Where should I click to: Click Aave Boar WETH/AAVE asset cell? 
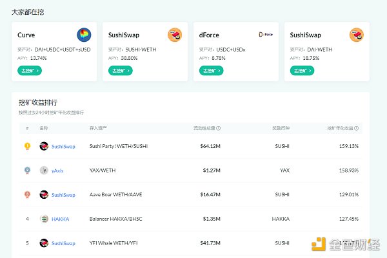point(115,194)
